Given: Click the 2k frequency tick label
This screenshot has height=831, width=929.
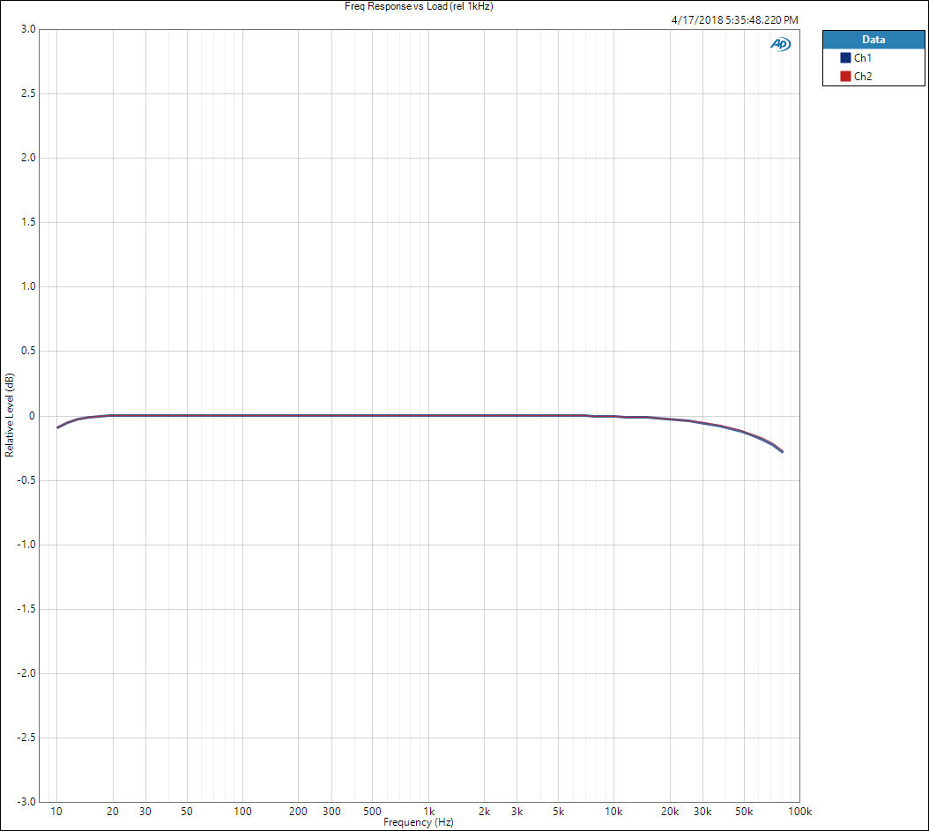Looking at the screenshot, I should click(x=484, y=812).
